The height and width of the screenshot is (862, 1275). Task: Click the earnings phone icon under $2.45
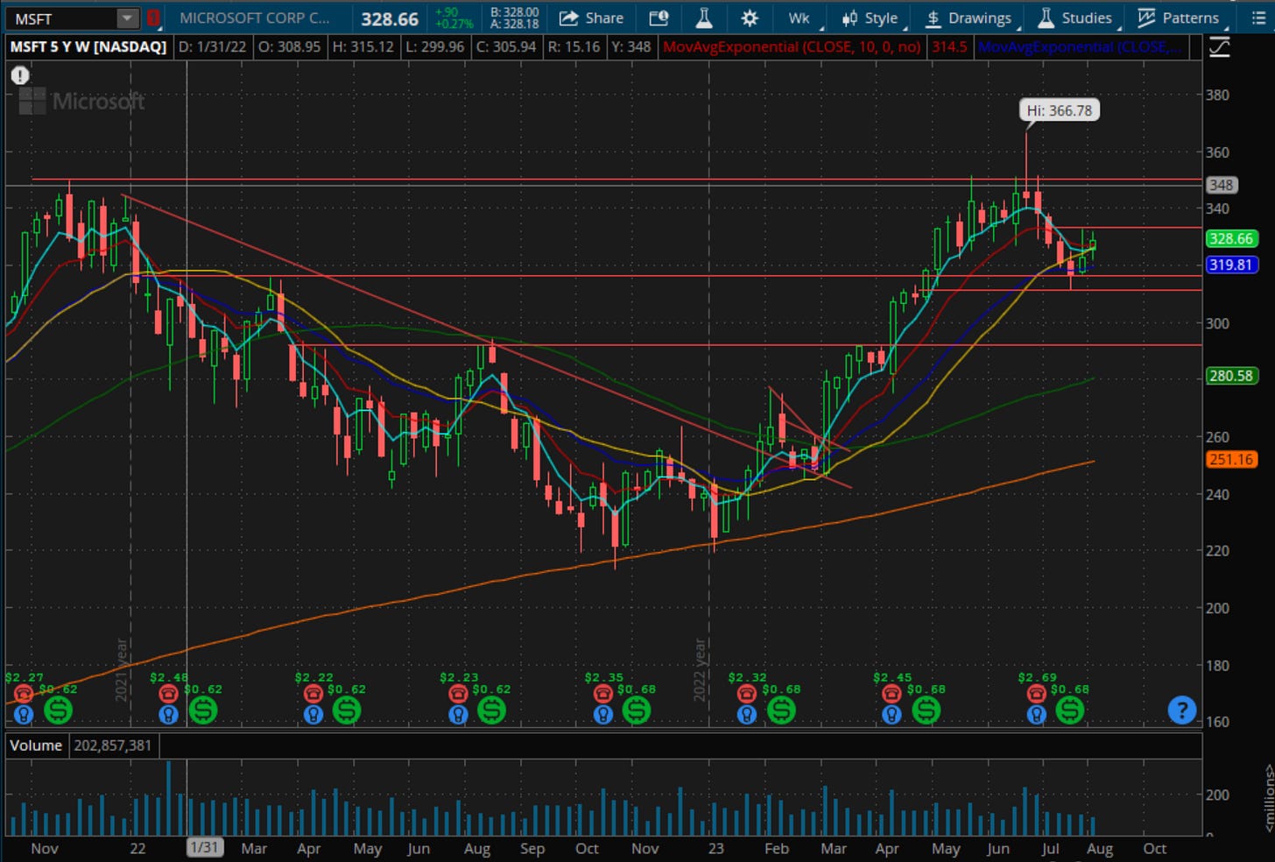pyautogui.click(x=891, y=694)
